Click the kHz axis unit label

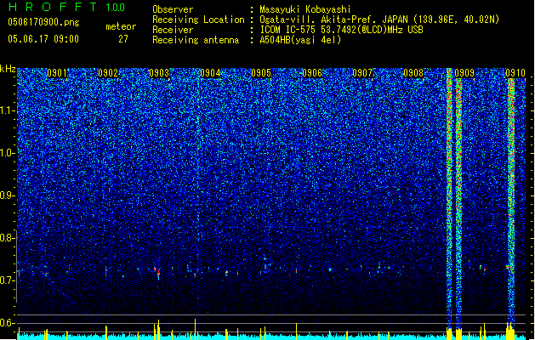[x=8, y=69]
